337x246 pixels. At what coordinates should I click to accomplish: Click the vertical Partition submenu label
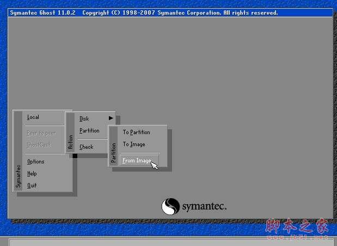coord(113,153)
